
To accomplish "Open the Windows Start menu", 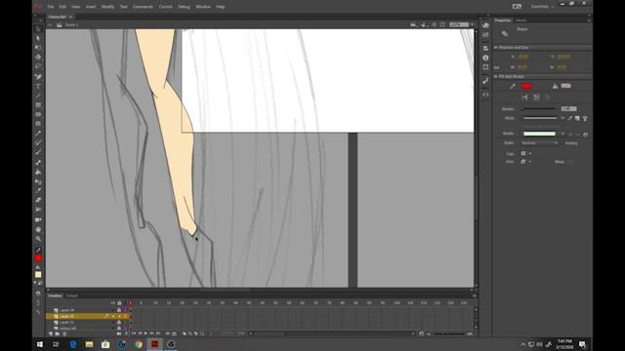I will point(40,344).
